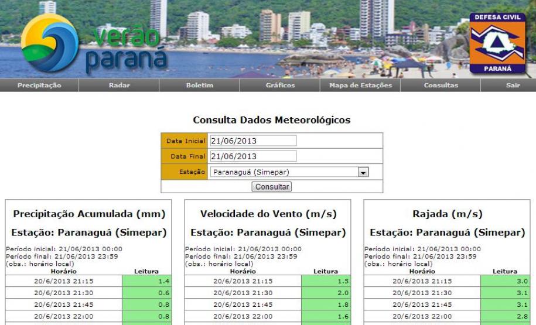The image size is (536, 325).
Task: Select the Consultas menu item
Action: (441, 86)
